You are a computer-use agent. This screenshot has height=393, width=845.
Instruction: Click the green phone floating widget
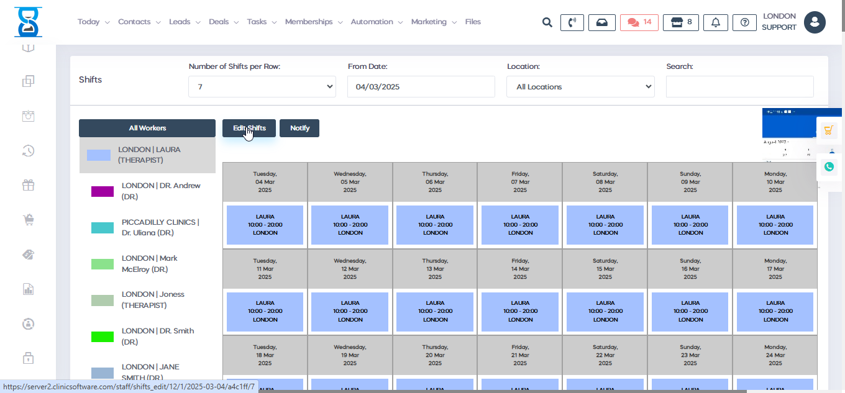pyautogui.click(x=829, y=166)
